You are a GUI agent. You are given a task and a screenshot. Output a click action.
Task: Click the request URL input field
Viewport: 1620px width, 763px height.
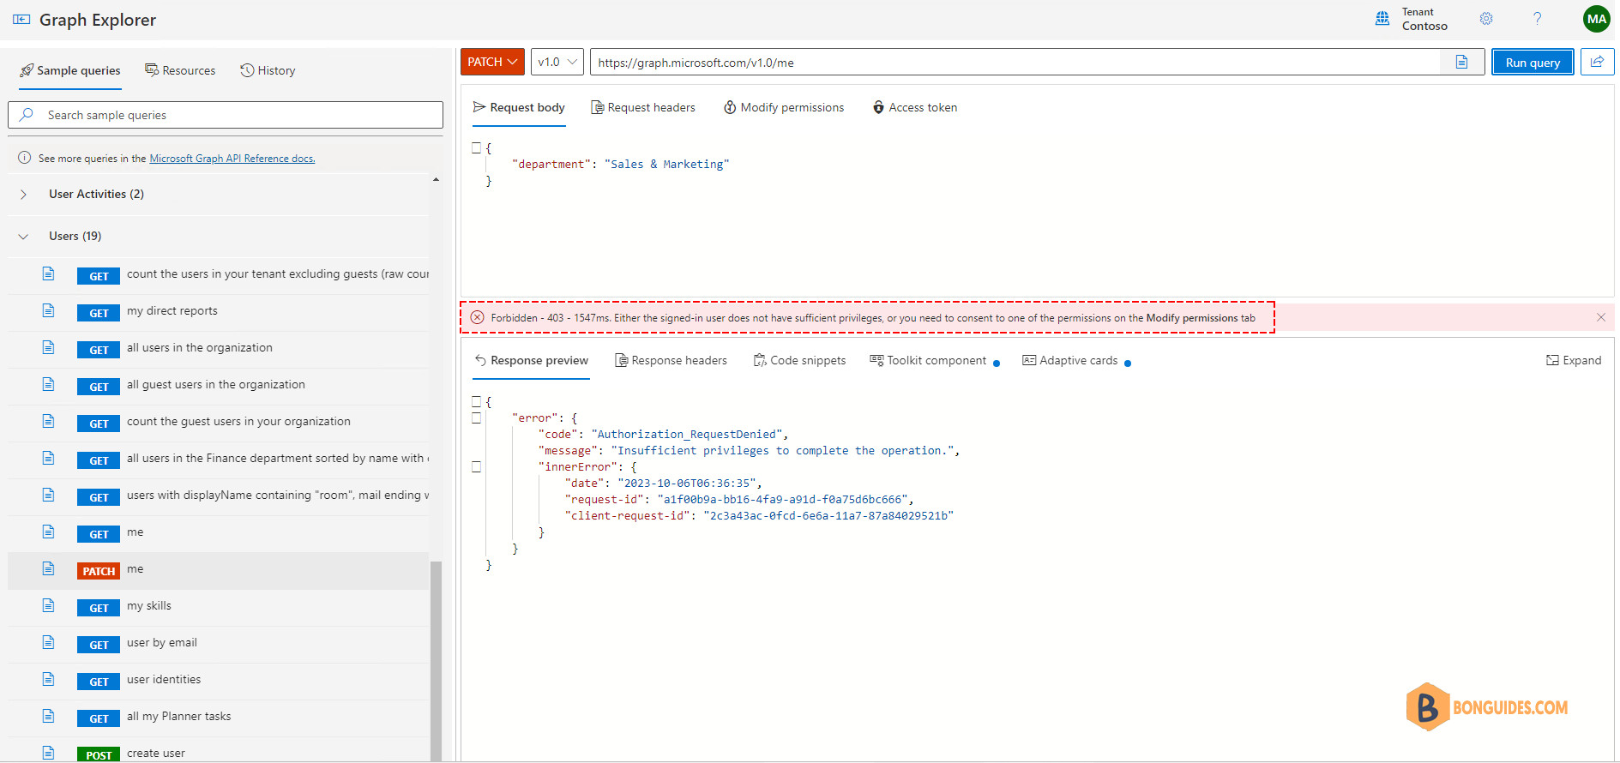click(x=1016, y=62)
